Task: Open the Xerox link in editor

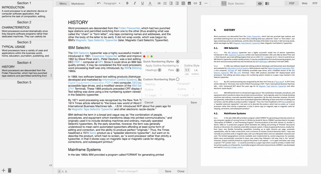Action: [x=93, y=133]
